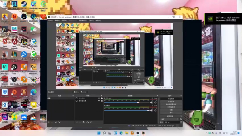Move source up in Sources panel
The height and width of the screenshot is (136, 242).
pyautogui.click(x=87, y=122)
